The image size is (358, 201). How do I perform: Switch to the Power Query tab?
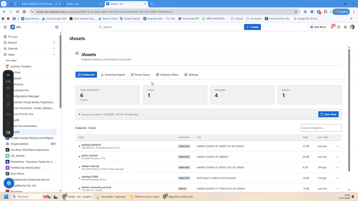(x=140, y=75)
